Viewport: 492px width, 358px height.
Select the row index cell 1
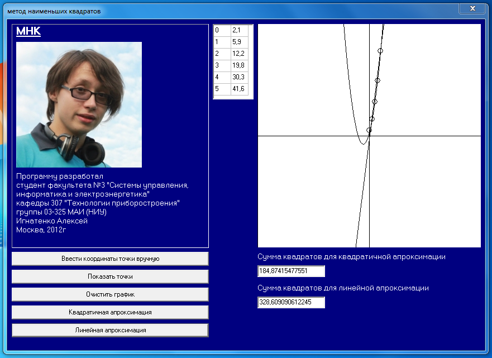pyautogui.click(x=222, y=42)
